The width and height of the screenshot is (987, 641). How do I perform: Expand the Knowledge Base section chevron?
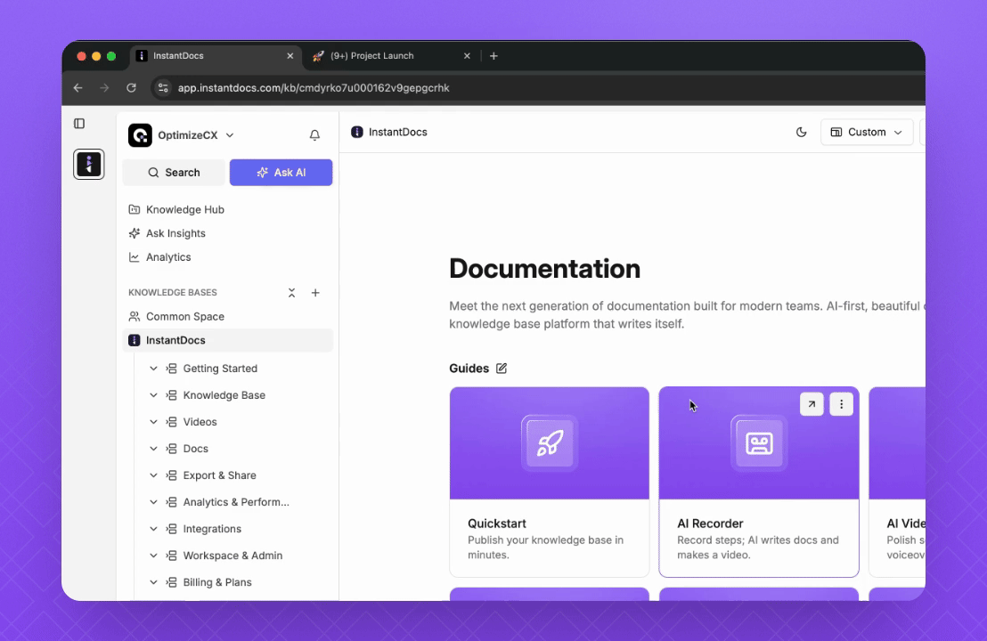153,395
